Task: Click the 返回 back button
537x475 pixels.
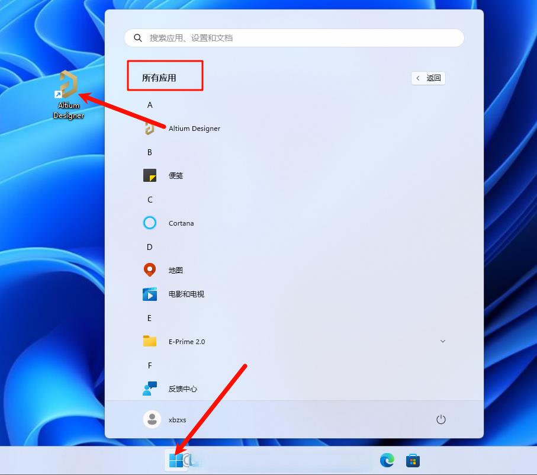Action: click(x=428, y=78)
